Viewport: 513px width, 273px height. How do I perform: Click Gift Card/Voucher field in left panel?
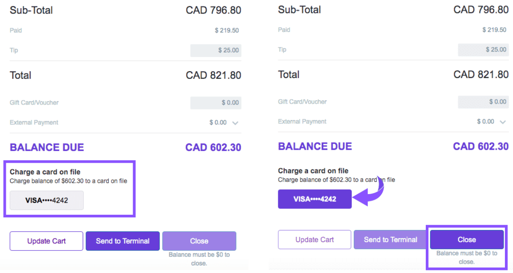[216, 103]
